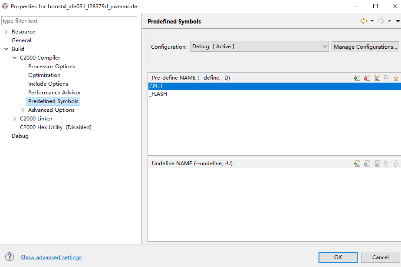Select C2000 Compiler tree item label
Viewport: 401px width, 267px height.
point(40,58)
